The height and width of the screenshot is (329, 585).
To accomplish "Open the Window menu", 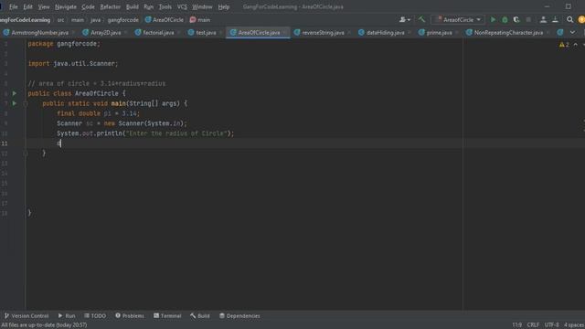I will click(x=202, y=6).
